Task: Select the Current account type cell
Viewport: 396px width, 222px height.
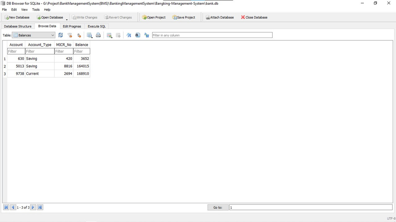Action: tap(40, 74)
